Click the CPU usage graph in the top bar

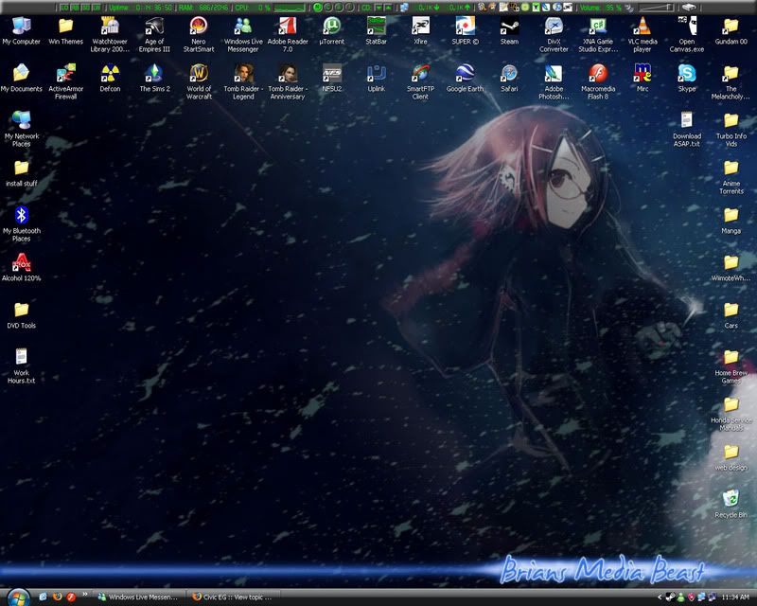pyautogui.click(x=290, y=8)
